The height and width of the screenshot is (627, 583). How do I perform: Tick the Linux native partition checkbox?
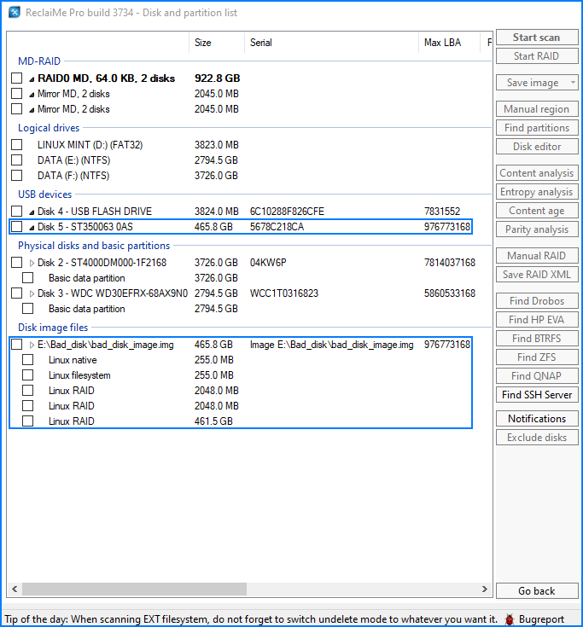click(x=28, y=360)
